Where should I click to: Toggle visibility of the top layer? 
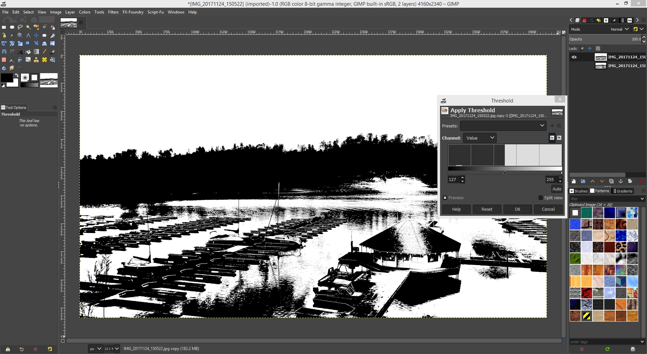click(574, 57)
